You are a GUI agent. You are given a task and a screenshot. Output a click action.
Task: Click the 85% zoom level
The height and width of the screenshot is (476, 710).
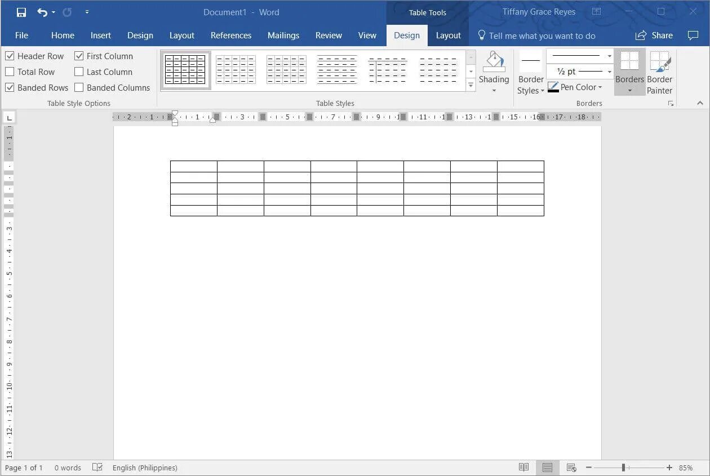[x=686, y=468]
